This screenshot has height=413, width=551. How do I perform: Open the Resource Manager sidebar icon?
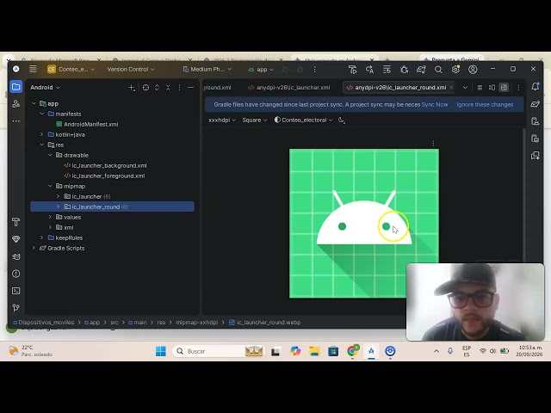tap(15, 104)
